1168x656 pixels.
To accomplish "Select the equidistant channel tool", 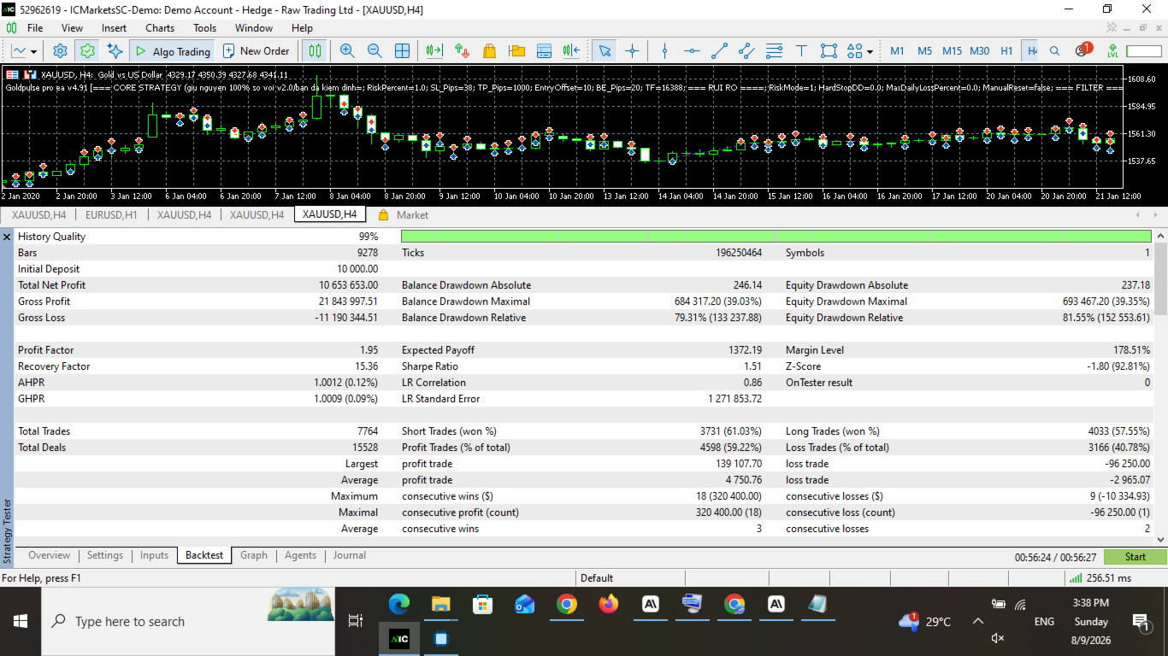I will pos(746,50).
